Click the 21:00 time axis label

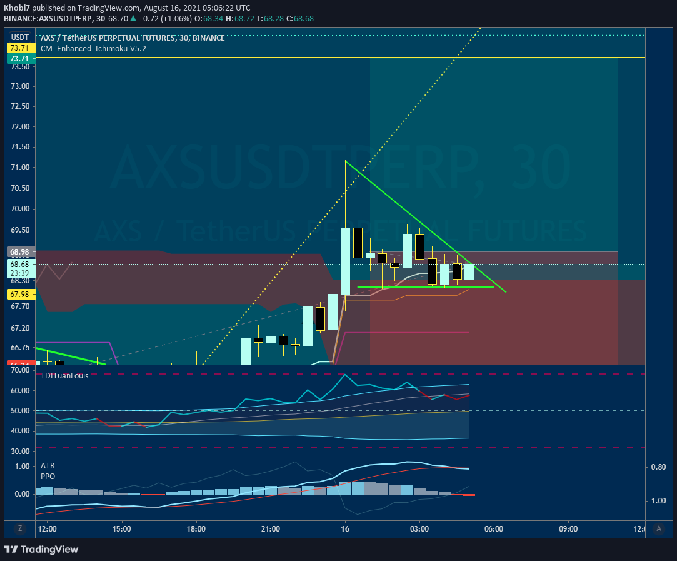(270, 528)
